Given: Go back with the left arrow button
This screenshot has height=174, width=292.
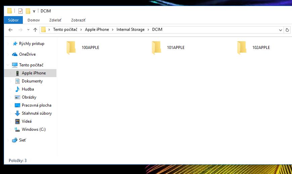Looking at the screenshot, I should click(x=10, y=30).
